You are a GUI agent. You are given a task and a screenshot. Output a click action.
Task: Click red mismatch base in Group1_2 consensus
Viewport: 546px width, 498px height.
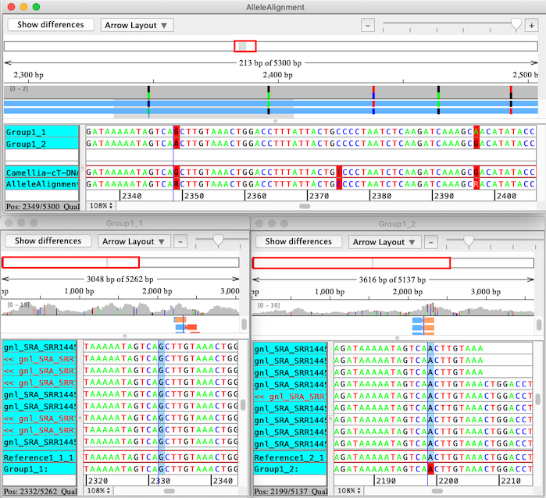point(430,469)
